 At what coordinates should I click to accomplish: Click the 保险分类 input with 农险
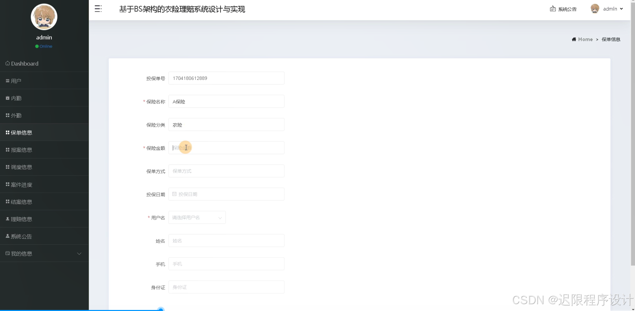pyautogui.click(x=226, y=125)
